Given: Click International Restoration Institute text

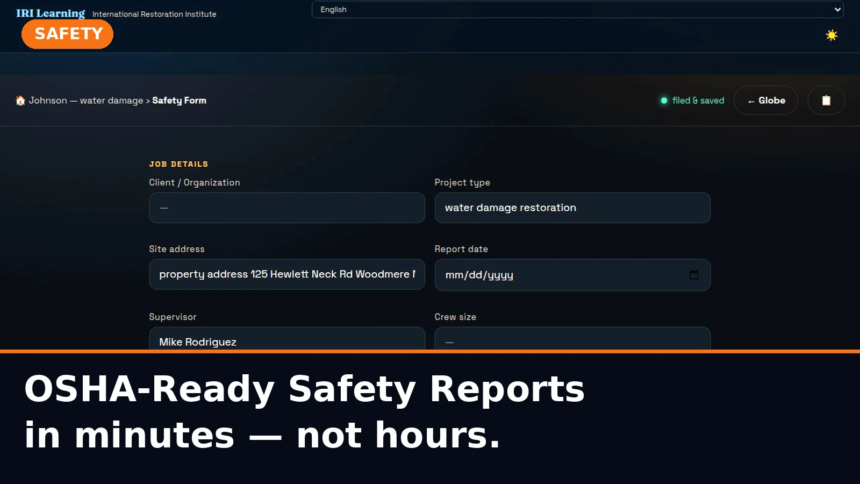Looking at the screenshot, I should [154, 14].
